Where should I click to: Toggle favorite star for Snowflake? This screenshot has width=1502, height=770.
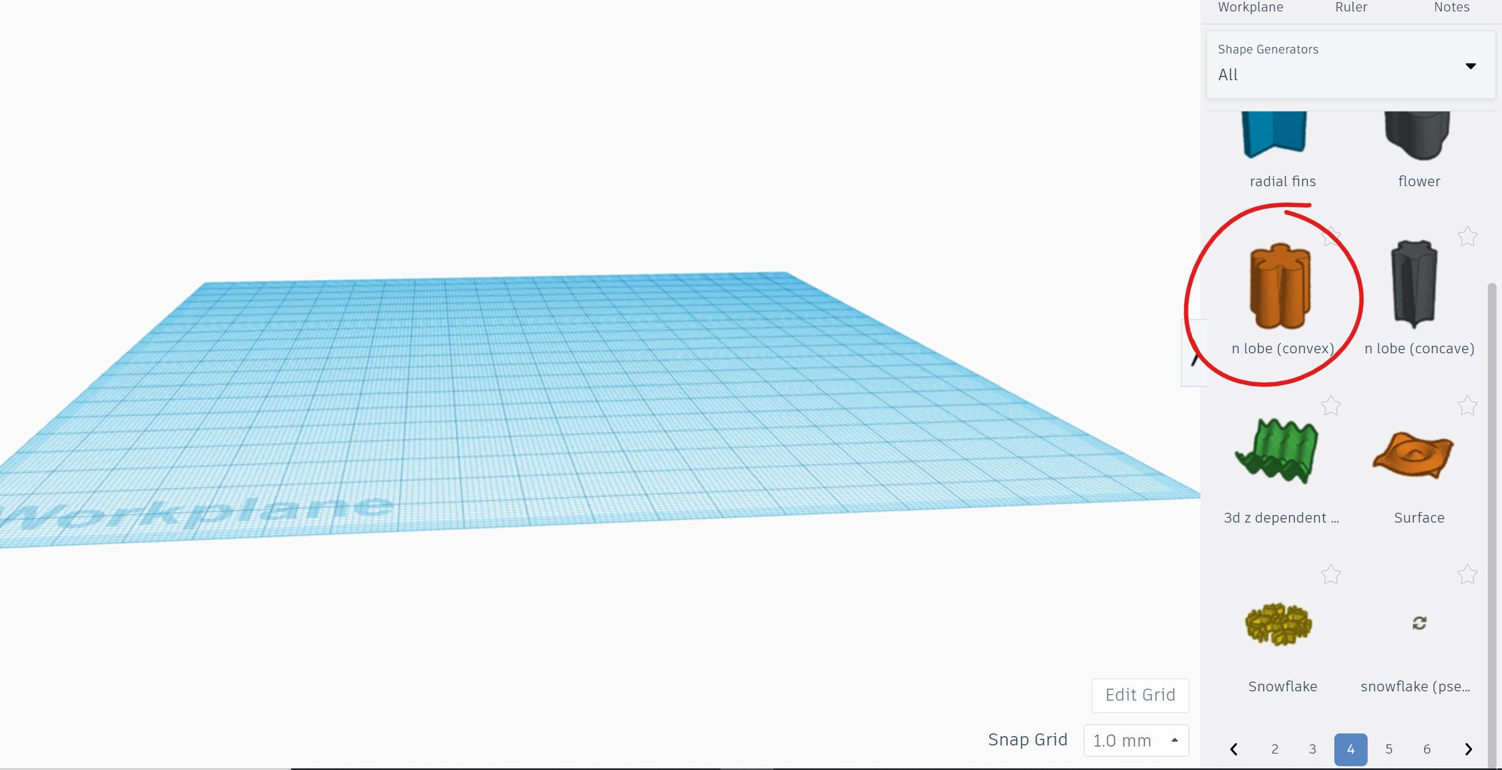pyautogui.click(x=1330, y=574)
